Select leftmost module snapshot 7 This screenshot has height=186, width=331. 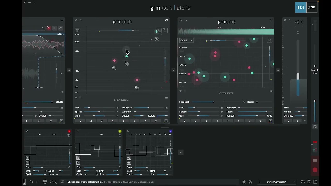pyautogui.click(x=39, y=121)
